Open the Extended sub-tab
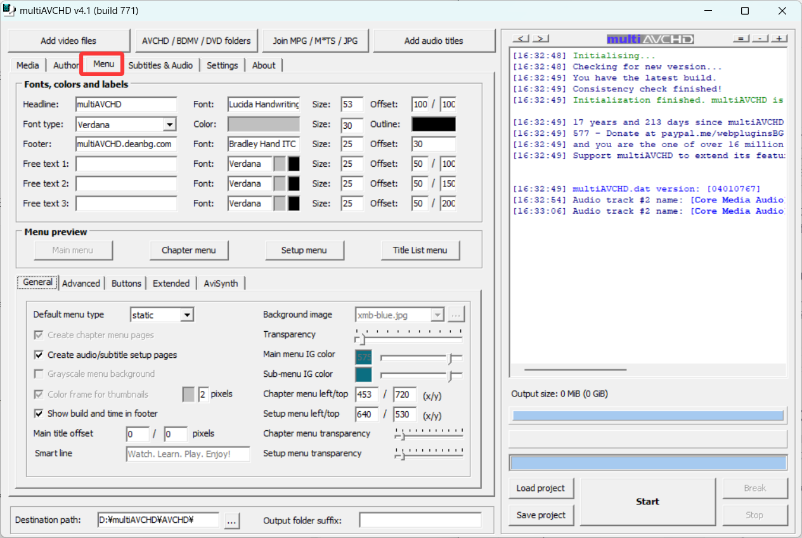 click(x=171, y=284)
